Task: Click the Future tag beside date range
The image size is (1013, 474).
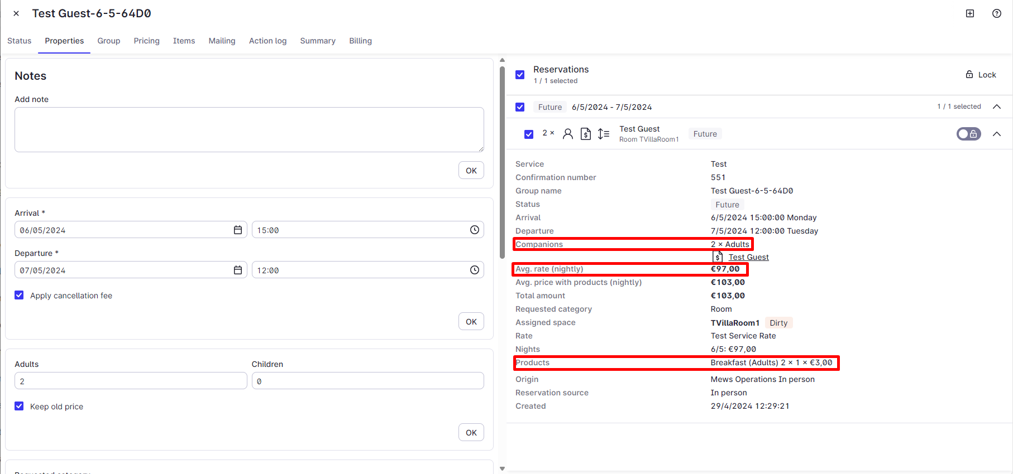Action: [x=550, y=107]
